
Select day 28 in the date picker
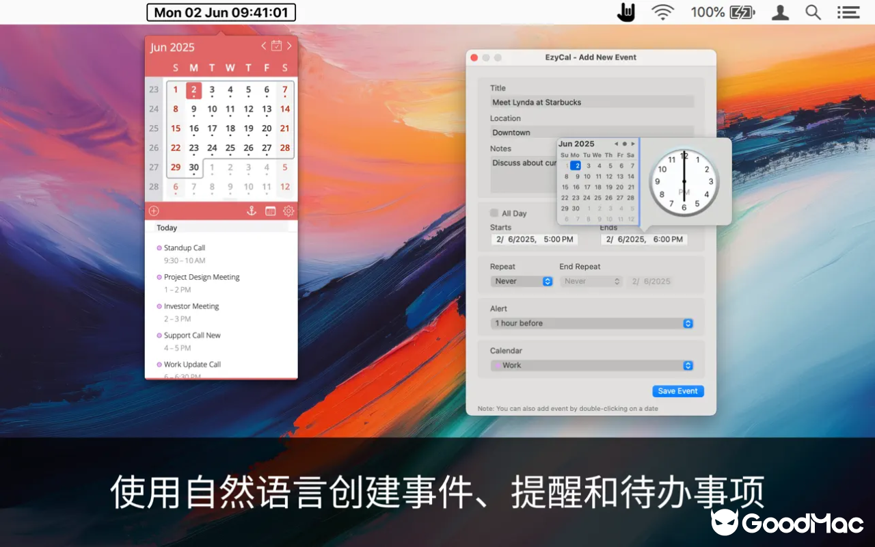coord(631,198)
